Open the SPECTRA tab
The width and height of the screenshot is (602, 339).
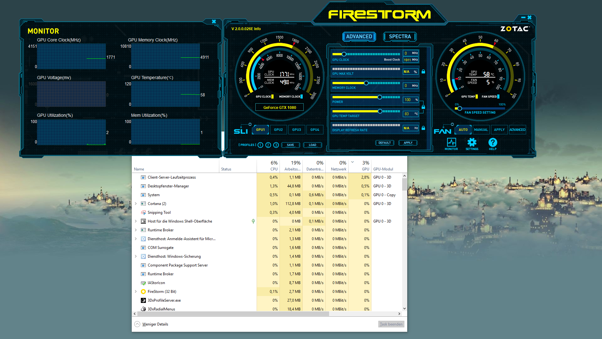tap(400, 36)
